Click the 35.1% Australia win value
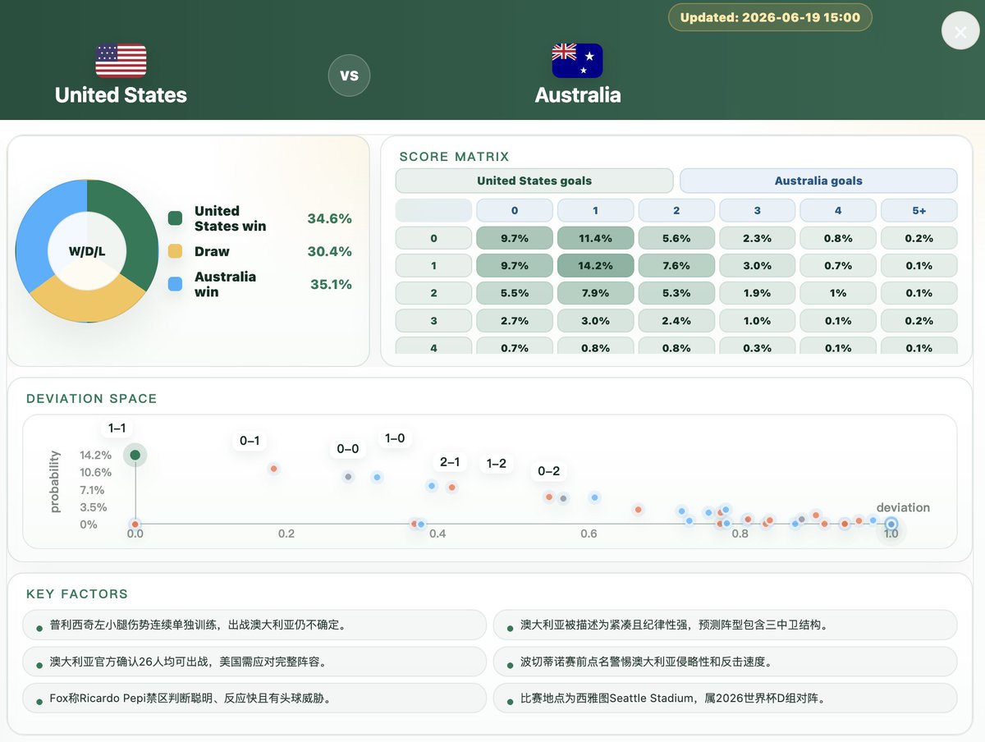 tap(331, 284)
